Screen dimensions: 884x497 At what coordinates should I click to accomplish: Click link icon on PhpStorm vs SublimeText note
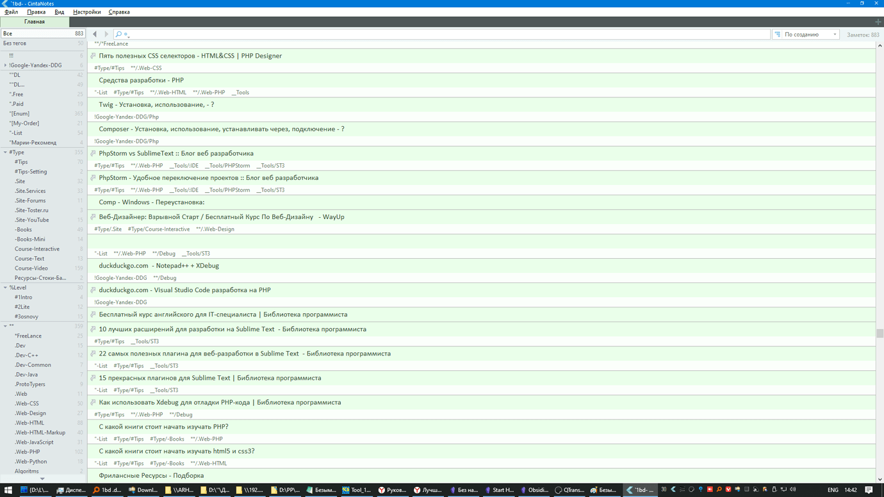pos(94,154)
